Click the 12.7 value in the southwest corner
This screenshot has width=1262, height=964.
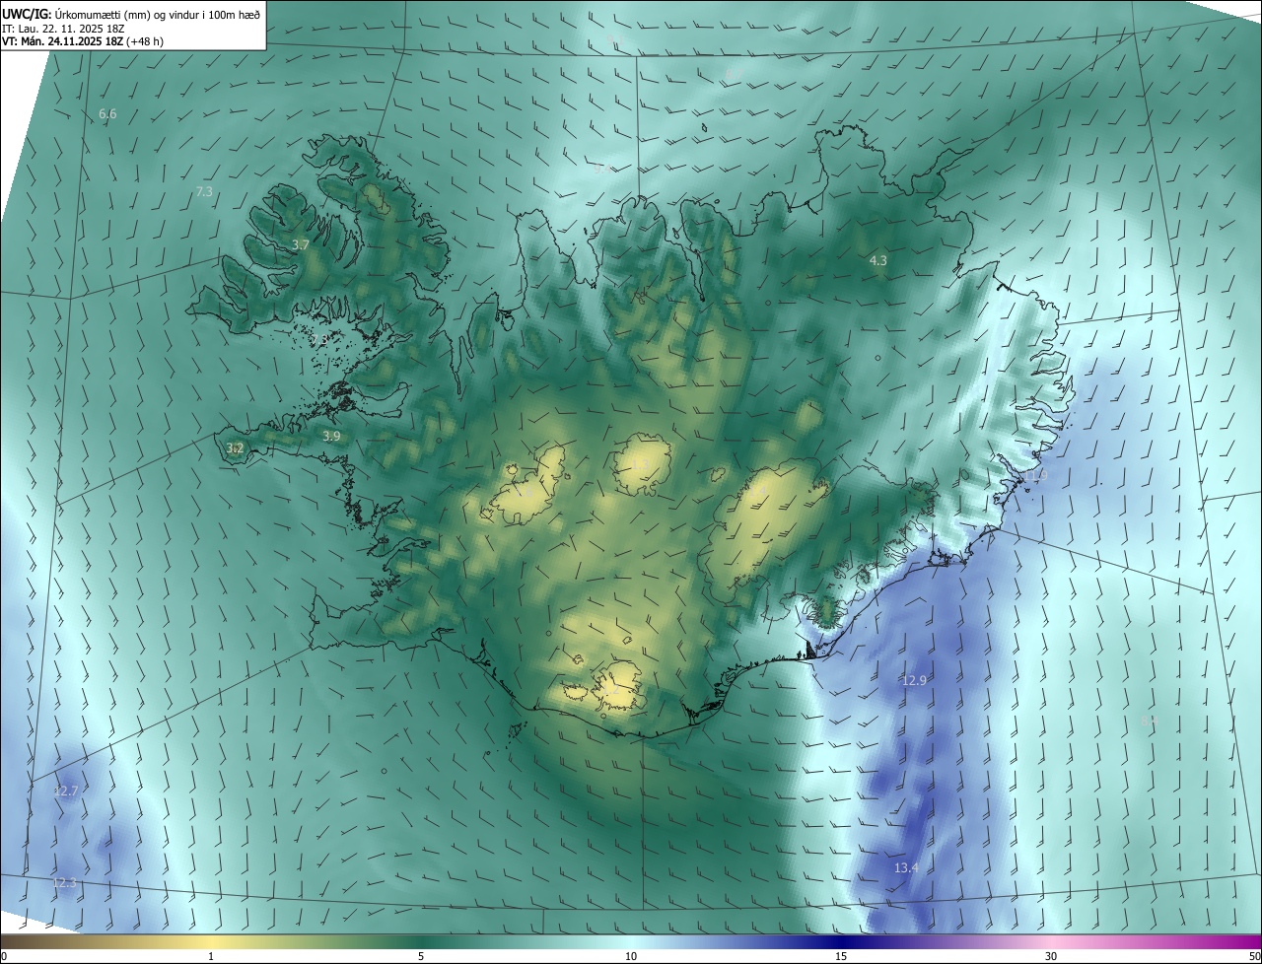(x=65, y=792)
